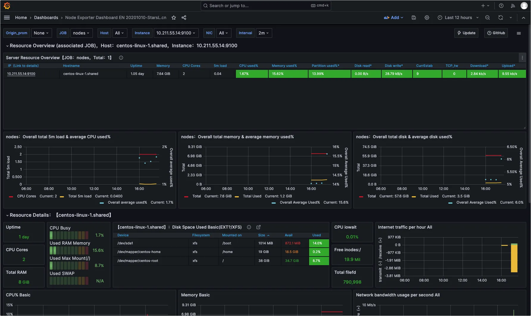Go to Dashboards in breadcrumb
The height and width of the screenshot is (316, 531).
[x=46, y=18]
